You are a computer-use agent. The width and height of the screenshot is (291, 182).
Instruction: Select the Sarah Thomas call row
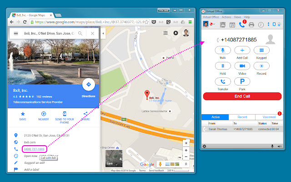(242, 129)
